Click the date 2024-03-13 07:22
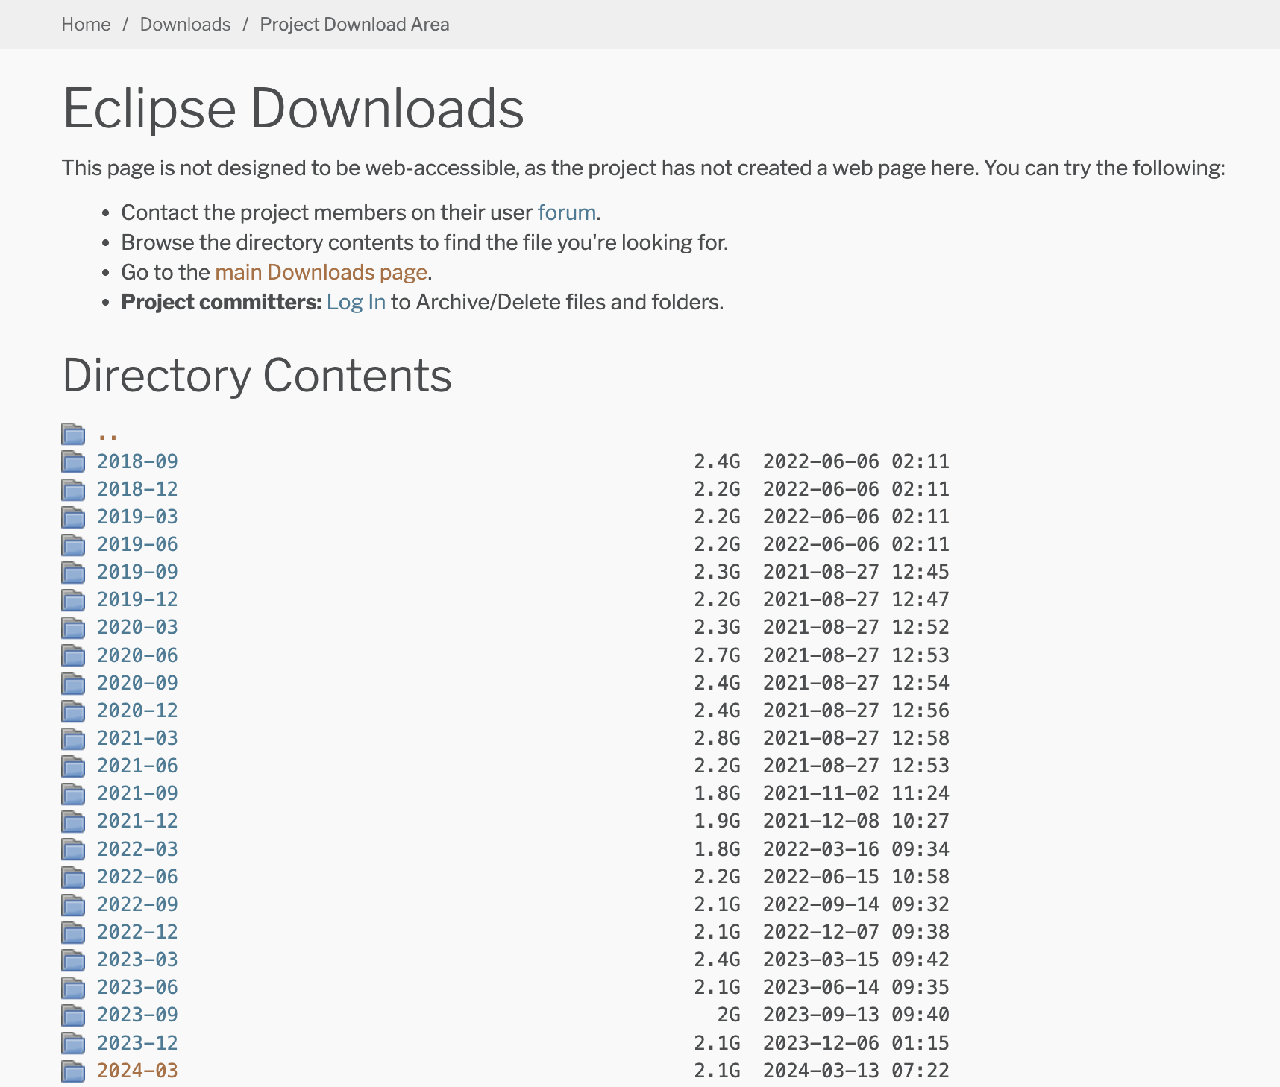1280x1087 pixels. (856, 1071)
